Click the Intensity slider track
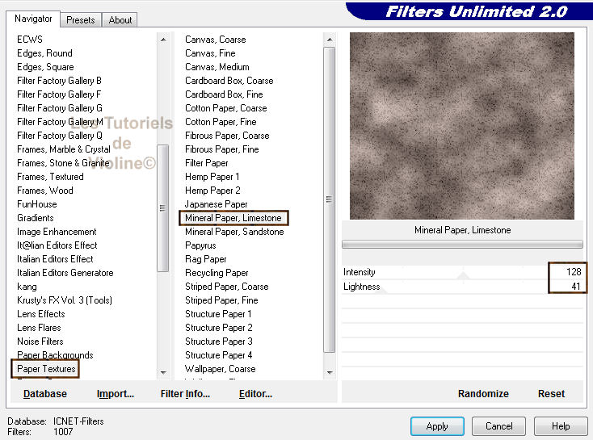Image resolution: width=593 pixels, height=440 pixels. [462, 273]
